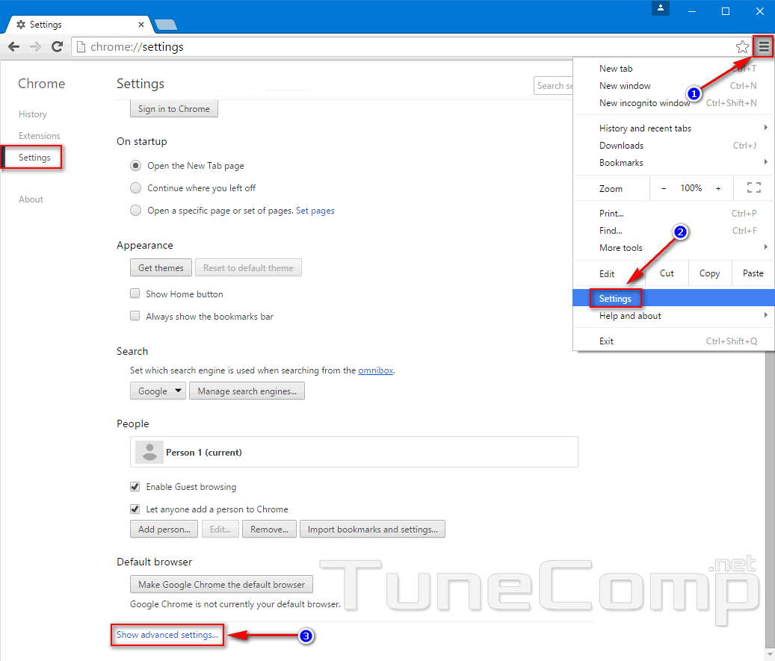Click Copy in the Edit row
Screen dimensions: 775x661
709,273
